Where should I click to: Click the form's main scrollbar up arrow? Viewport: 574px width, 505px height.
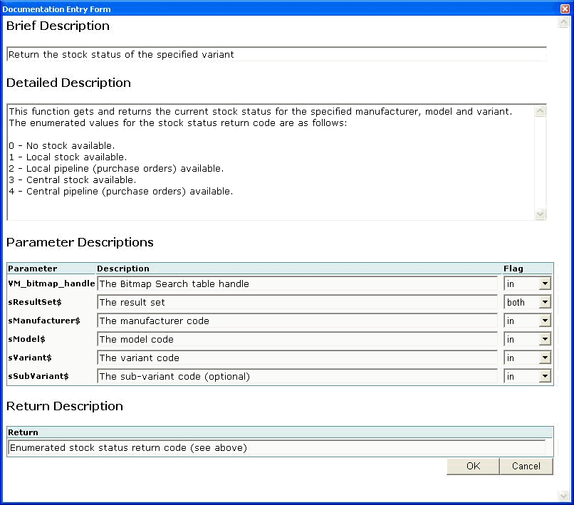click(x=563, y=22)
